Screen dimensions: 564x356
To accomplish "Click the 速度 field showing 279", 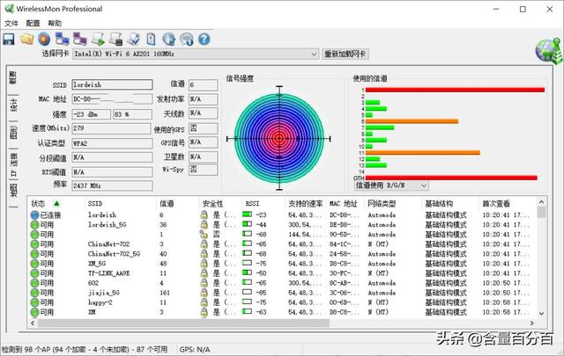I will tap(111, 128).
